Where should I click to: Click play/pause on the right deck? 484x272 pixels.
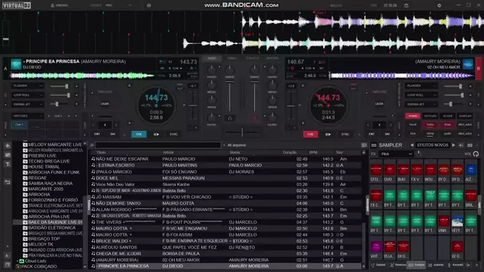[328, 134]
